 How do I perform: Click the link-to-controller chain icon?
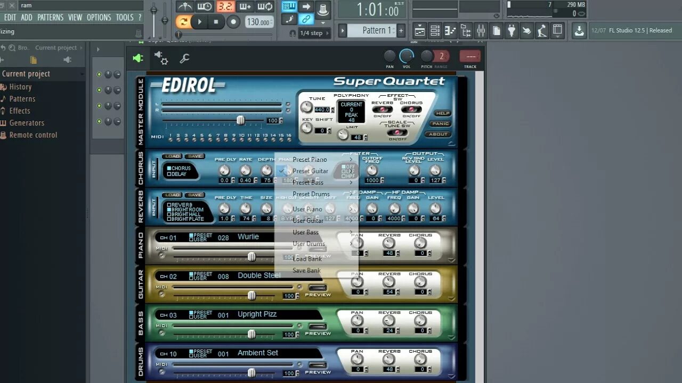(306, 19)
